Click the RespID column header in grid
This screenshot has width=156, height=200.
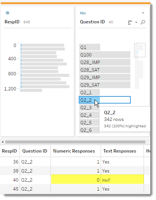pyautogui.click(x=10, y=151)
